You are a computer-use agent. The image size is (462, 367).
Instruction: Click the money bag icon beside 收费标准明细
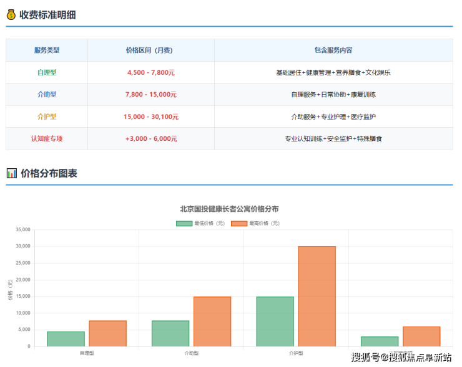tap(11, 15)
